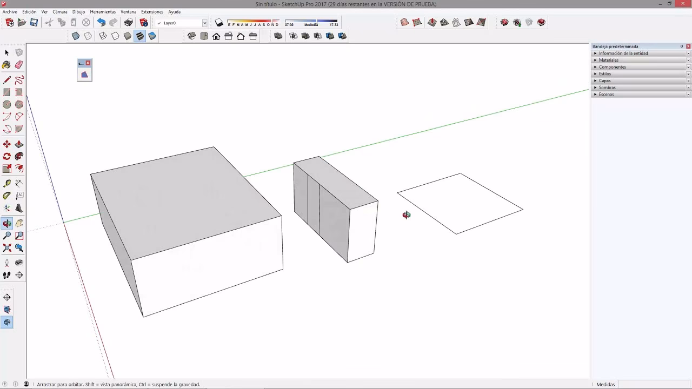This screenshot has height=389, width=692.
Task: Open the Herramientas menu
Action: point(103,11)
